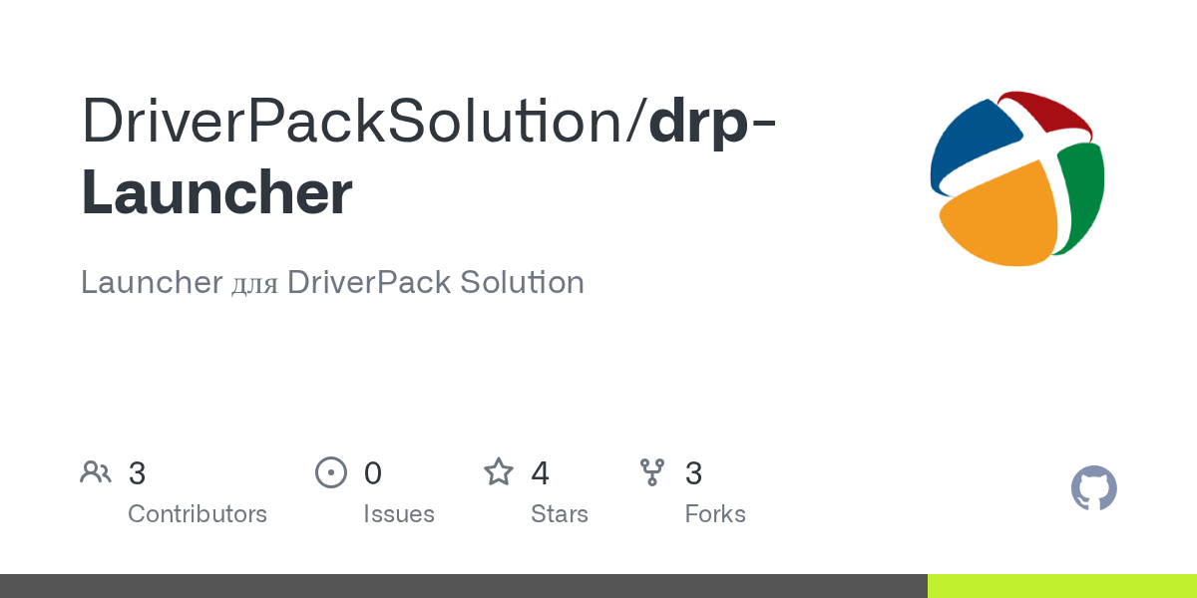The height and width of the screenshot is (598, 1197).
Task: Open the DriverPackSolution owner name in title
Action: click(x=356, y=120)
